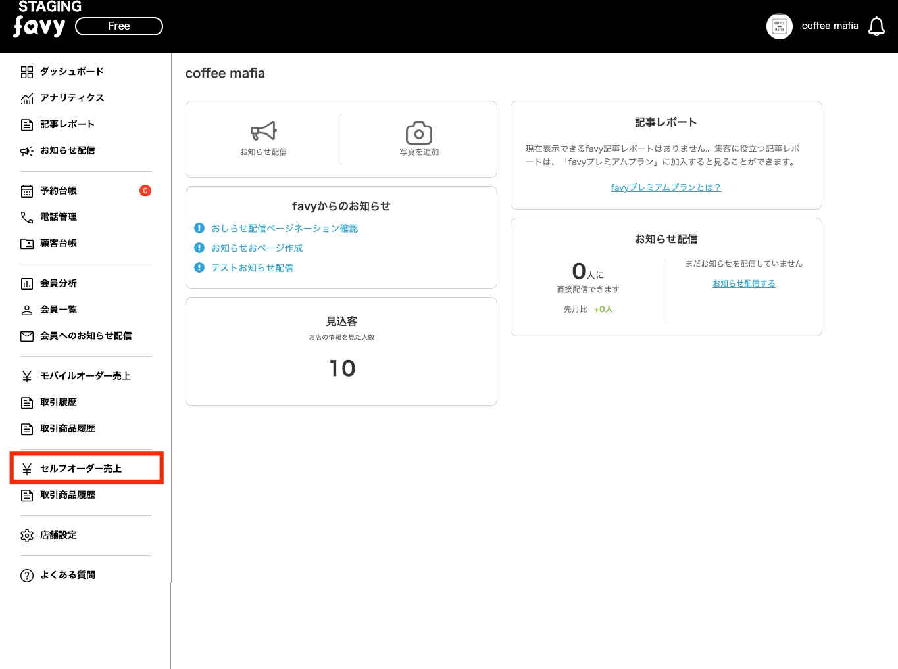Open the おしらせ配信ページネーション確認 notice
Image resolution: width=898 pixels, height=669 pixels.
click(x=285, y=228)
